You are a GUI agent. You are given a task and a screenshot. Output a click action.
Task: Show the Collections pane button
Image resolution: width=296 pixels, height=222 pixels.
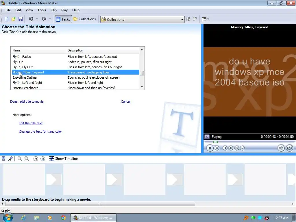pyautogui.click(x=85, y=19)
